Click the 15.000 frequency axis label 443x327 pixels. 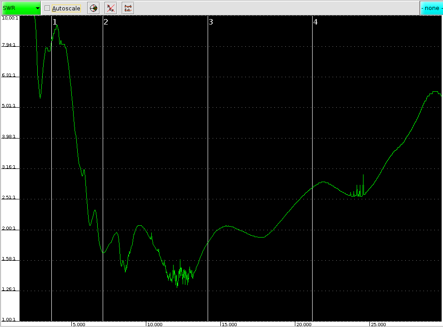(x=229, y=324)
